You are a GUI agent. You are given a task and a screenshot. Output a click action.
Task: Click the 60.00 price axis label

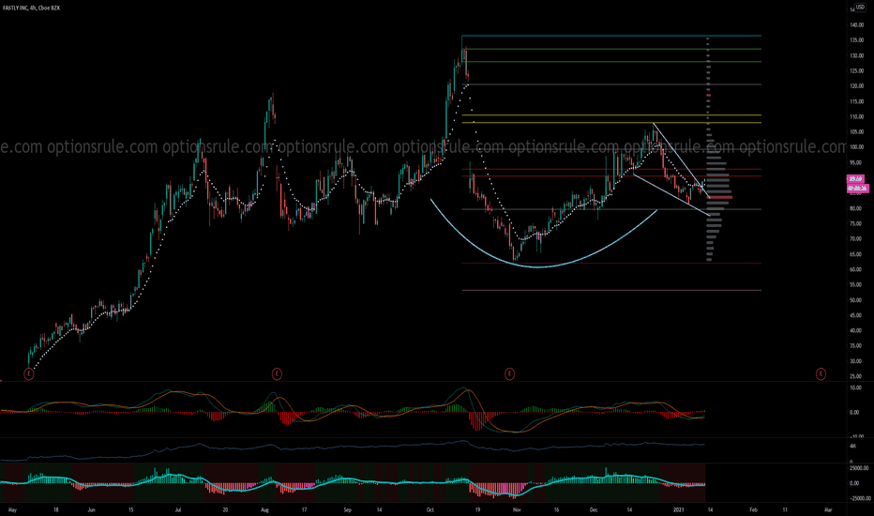857,269
